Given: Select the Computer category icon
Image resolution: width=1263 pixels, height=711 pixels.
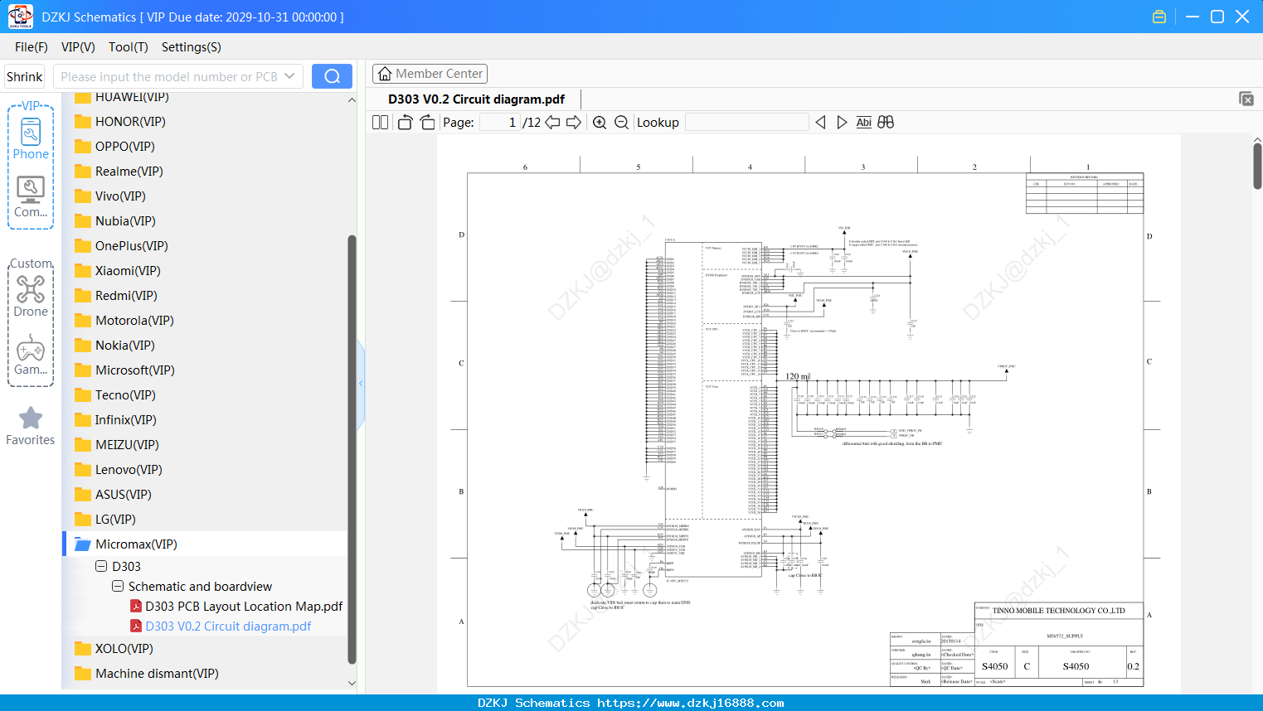Looking at the screenshot, I should (x=31, y=197).
